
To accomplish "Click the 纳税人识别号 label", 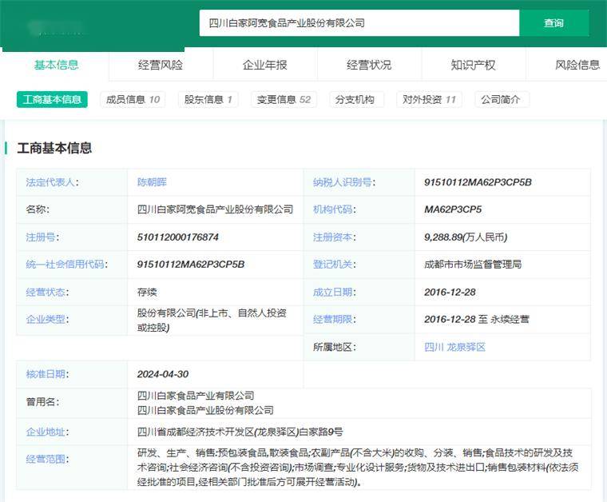I will [x=343, y=182].
